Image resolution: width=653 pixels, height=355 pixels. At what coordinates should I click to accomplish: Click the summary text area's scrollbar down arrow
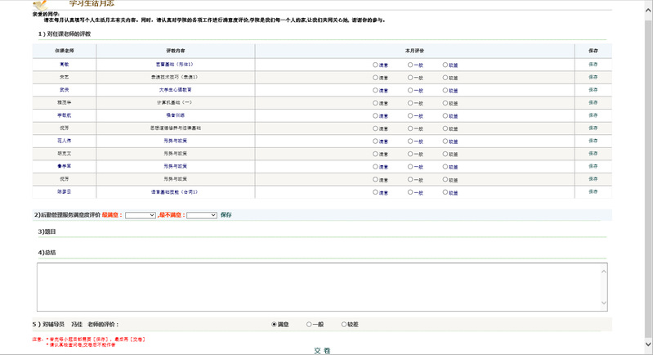pyautogui.click(x=604, y=306)
